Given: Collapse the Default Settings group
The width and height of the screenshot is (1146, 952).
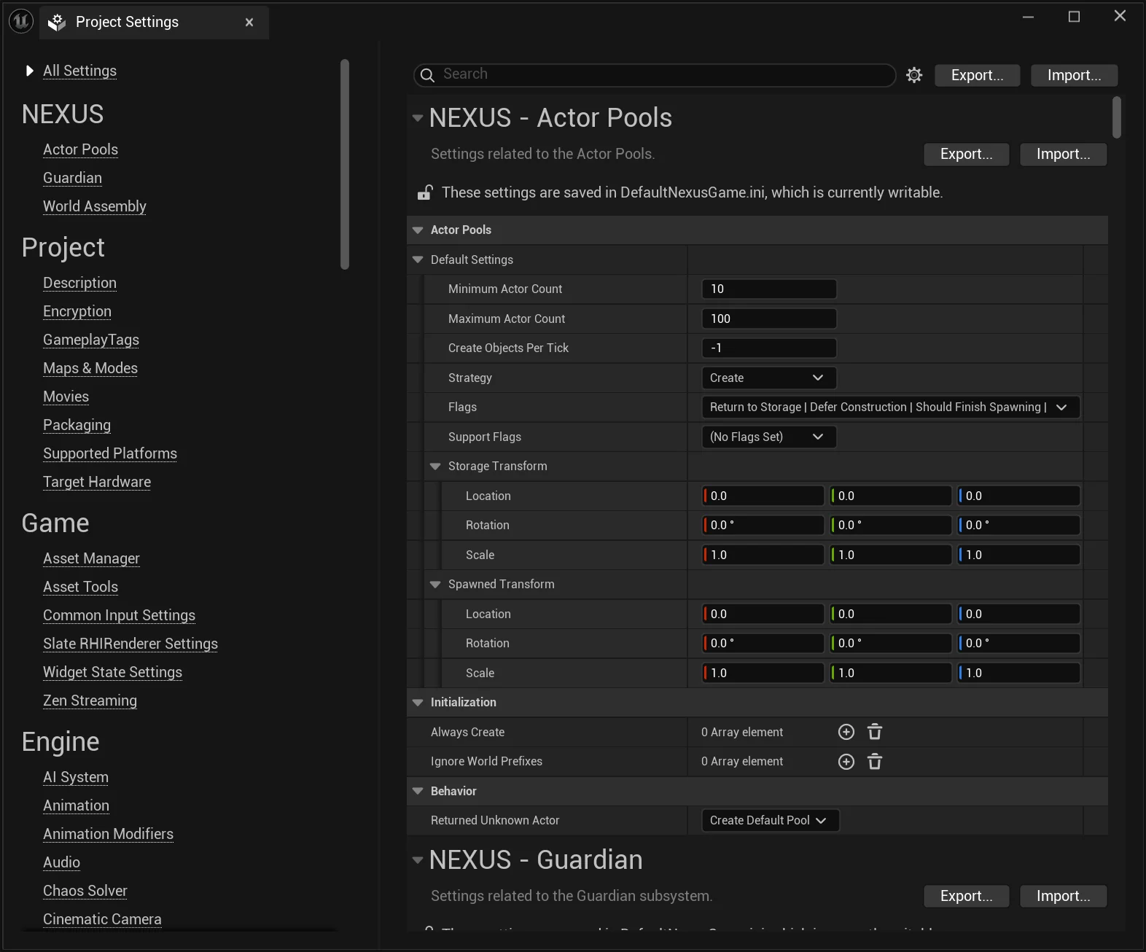Looking at the screenshot, I should pyautogui.click(x=418, y=260).
